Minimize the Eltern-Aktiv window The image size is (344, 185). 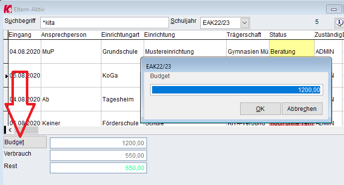tap(334, 9)
